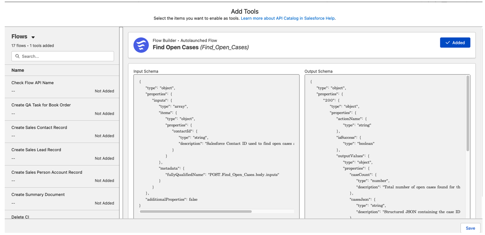Open the Flows category dropdown
Viewport: 485px width, 235px height.
[x=33, y=37]
